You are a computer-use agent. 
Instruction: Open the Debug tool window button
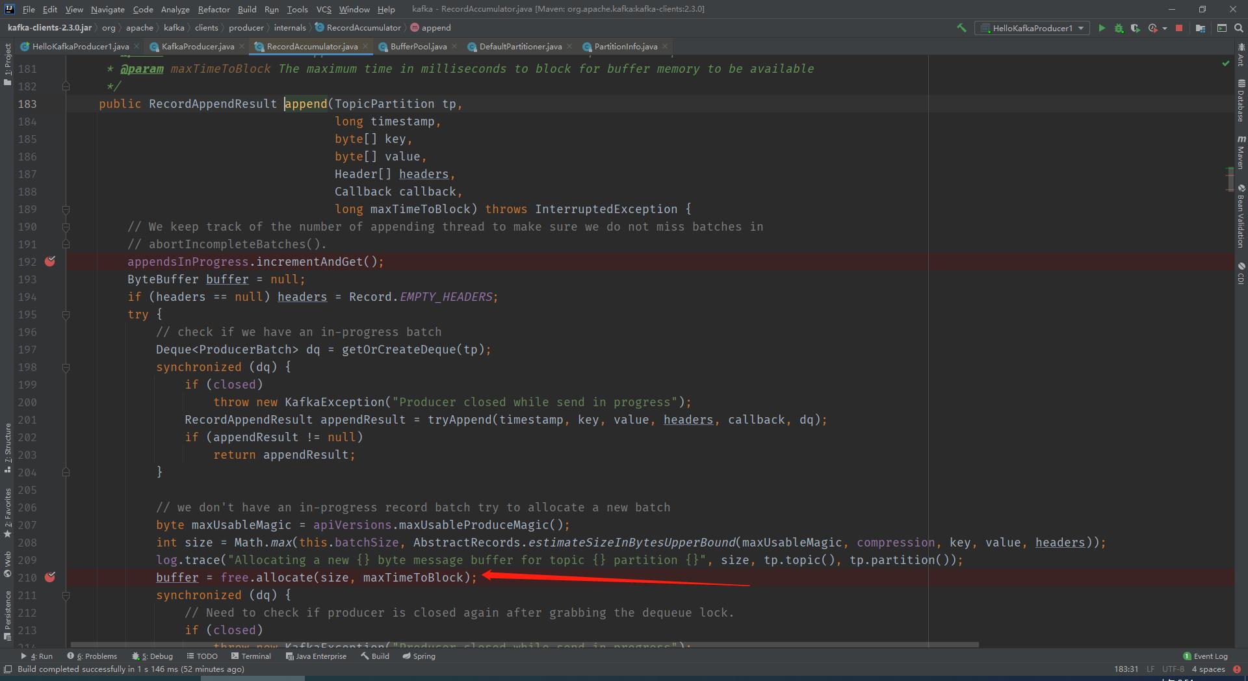coord(152,656)
